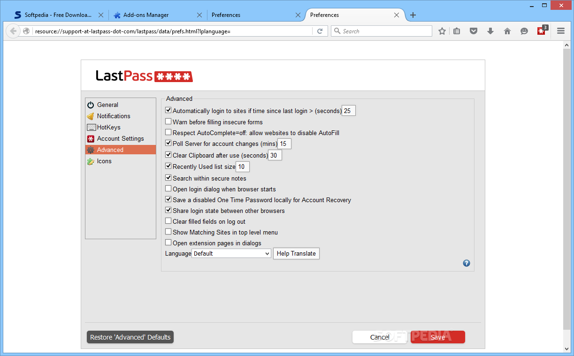Click the blue help question mark icon
Image resolution: width=574 pixels, height=356 pixels.
(467, 263)
